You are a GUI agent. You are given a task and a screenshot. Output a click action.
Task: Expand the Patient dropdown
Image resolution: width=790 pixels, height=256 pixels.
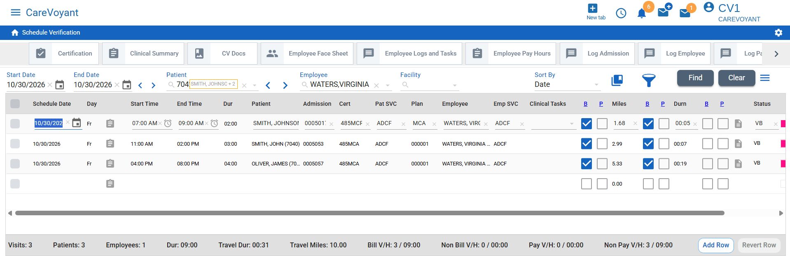coord(255,85)
